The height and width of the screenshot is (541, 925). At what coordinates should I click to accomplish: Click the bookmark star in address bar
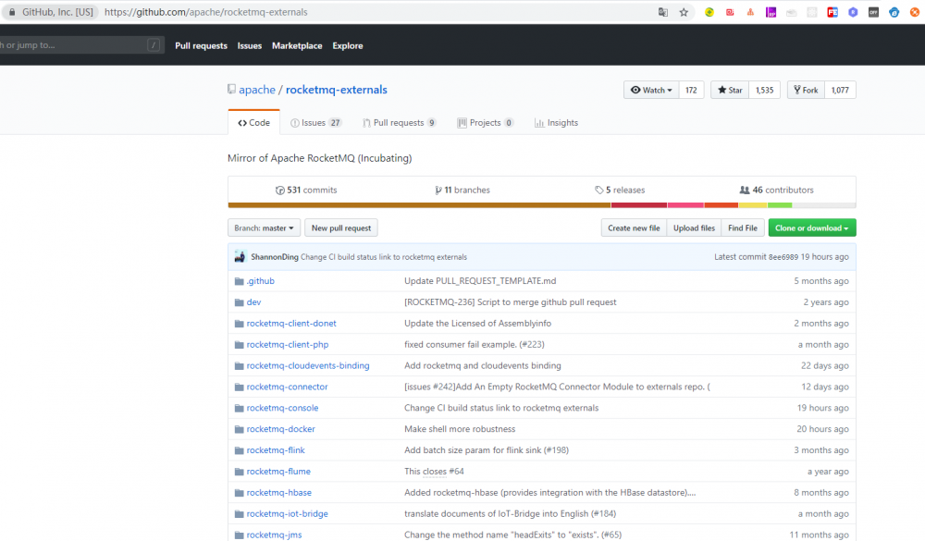[684, 12]
